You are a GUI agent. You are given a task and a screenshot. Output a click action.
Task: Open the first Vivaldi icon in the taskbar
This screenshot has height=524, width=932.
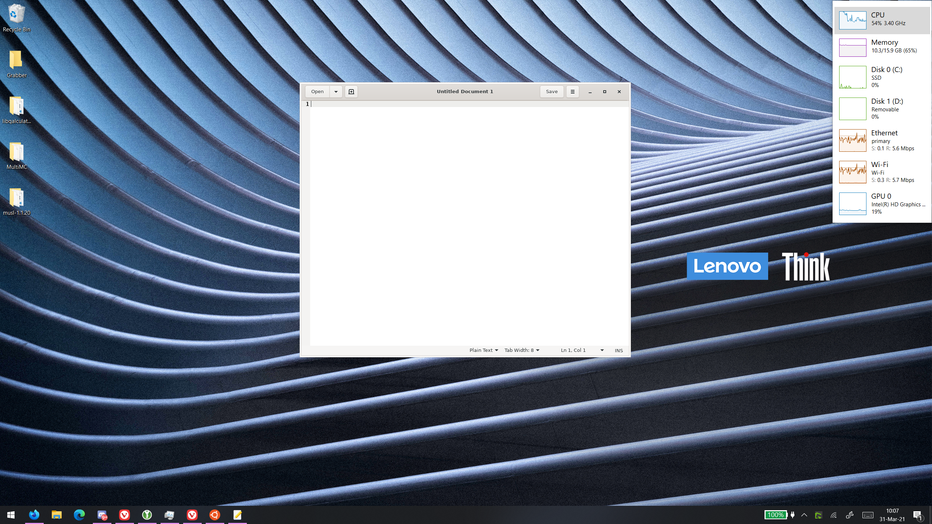(125, 515)
